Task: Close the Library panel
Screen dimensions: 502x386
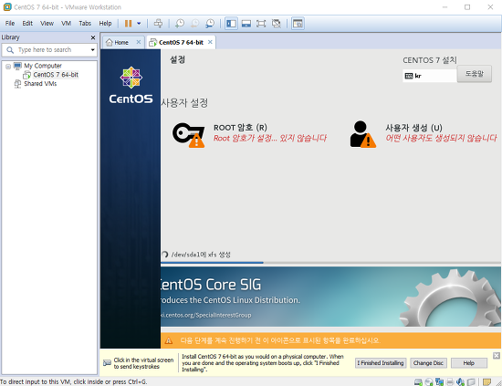Action: click(x=93, y=37)
